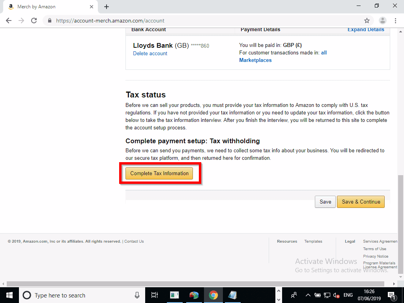Screen dimensions: 404x303
Task: Open the network status icon
Action: tap(327, 295)
